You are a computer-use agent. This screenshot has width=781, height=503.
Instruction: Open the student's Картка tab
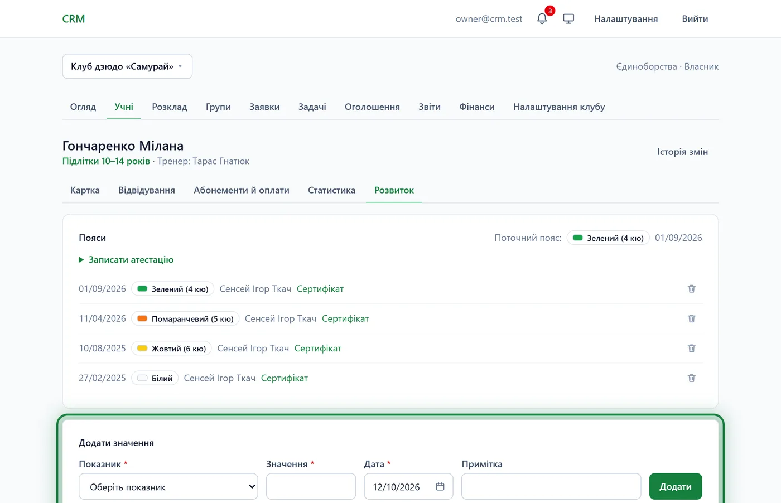coord(85,191)
